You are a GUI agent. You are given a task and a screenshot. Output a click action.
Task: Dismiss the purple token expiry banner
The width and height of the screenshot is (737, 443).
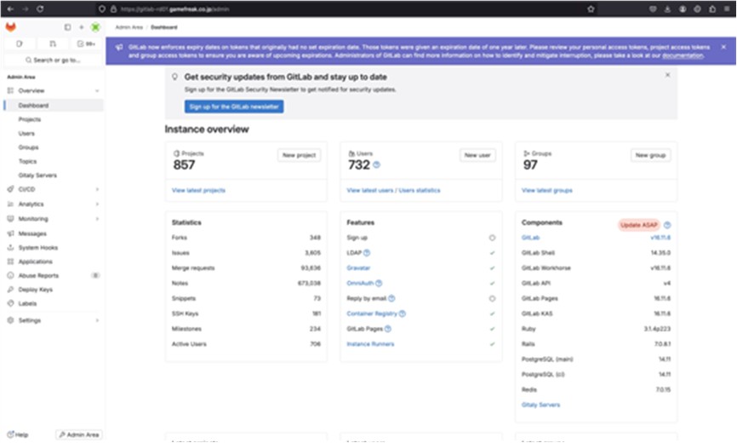[723, 47]
